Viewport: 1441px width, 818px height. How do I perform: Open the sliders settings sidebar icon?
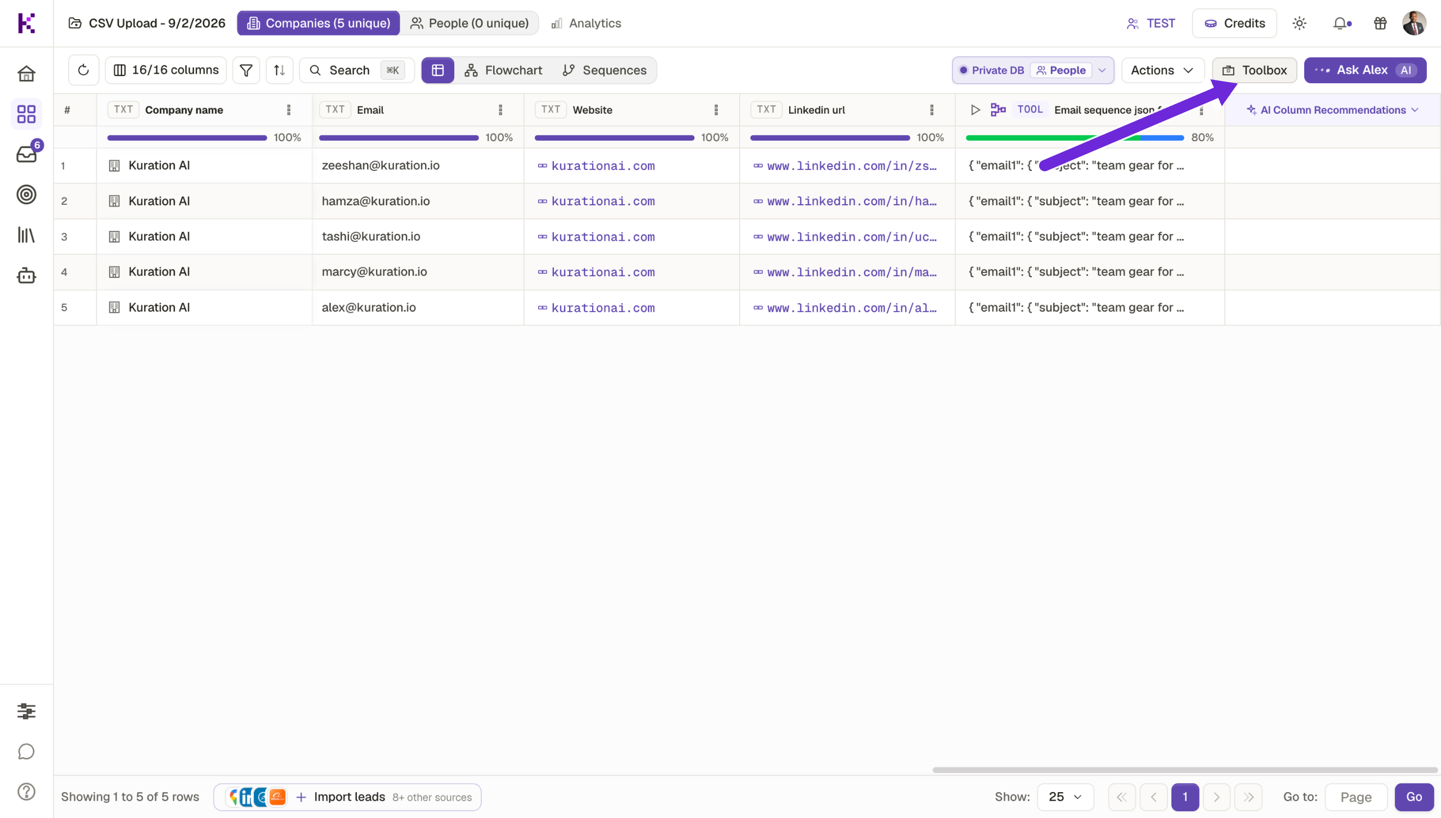tap(26, 711)
